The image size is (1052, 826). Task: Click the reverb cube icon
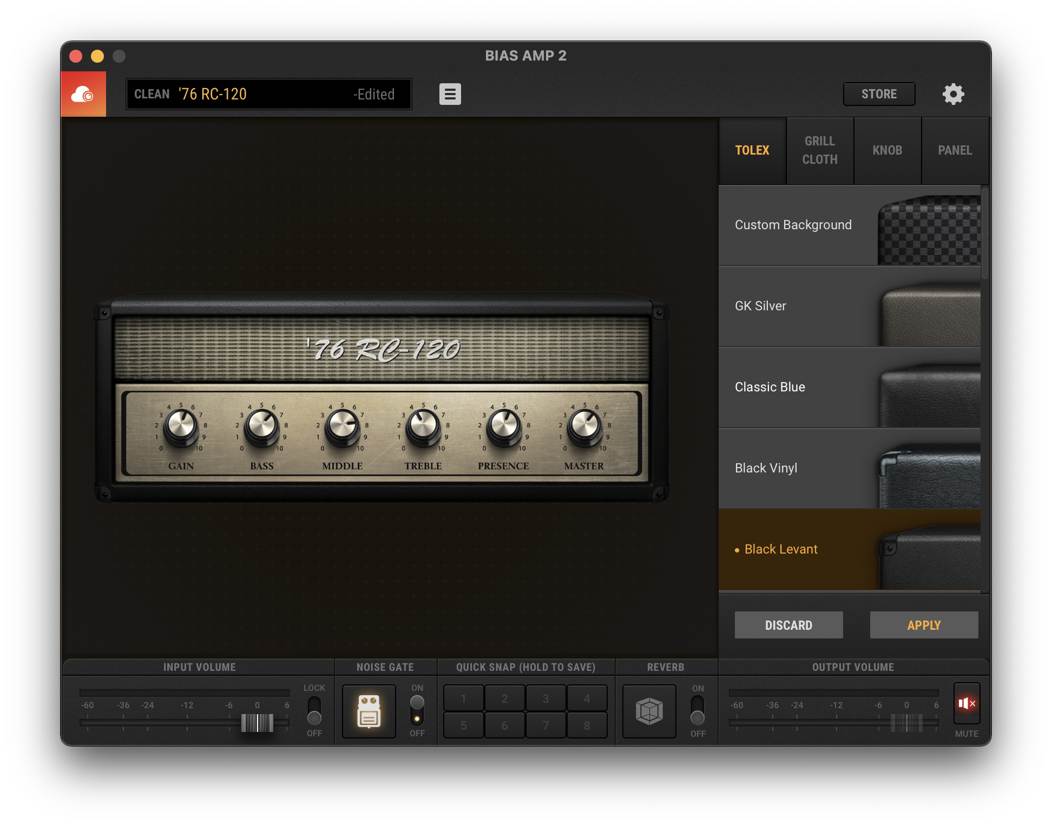tap(649, 711)
